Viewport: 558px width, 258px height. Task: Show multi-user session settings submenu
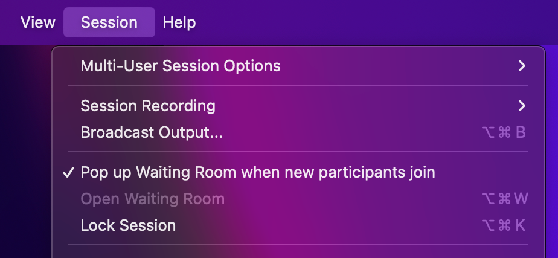point(181,65)
